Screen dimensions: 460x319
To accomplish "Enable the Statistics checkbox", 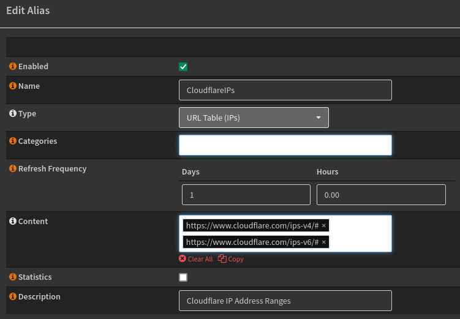I will (183, 277).
